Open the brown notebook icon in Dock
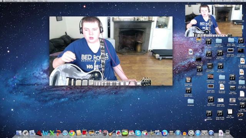This screenshot has width=246, height=138. coord(78,133)
